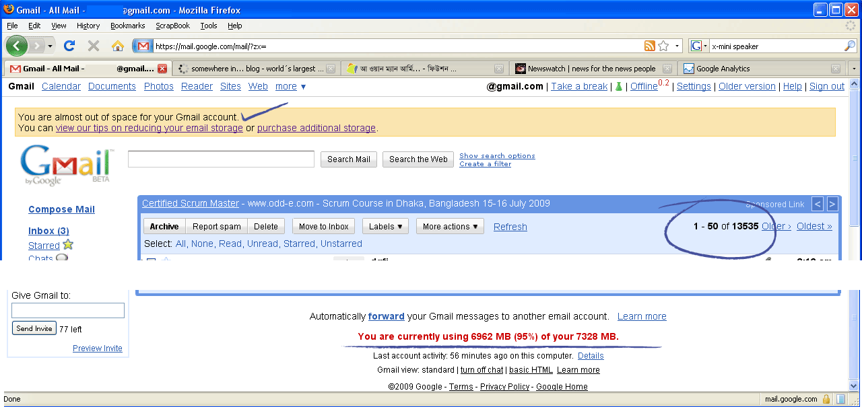Open the Bookmarks menu
Screen dimensions: 862x407
[x=128, y=26]
